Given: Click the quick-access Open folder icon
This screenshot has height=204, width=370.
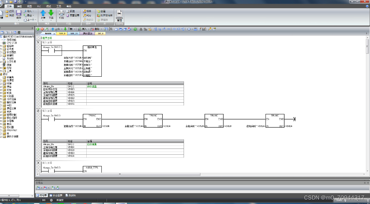Looking at the screenshot, I should (11, 2).
